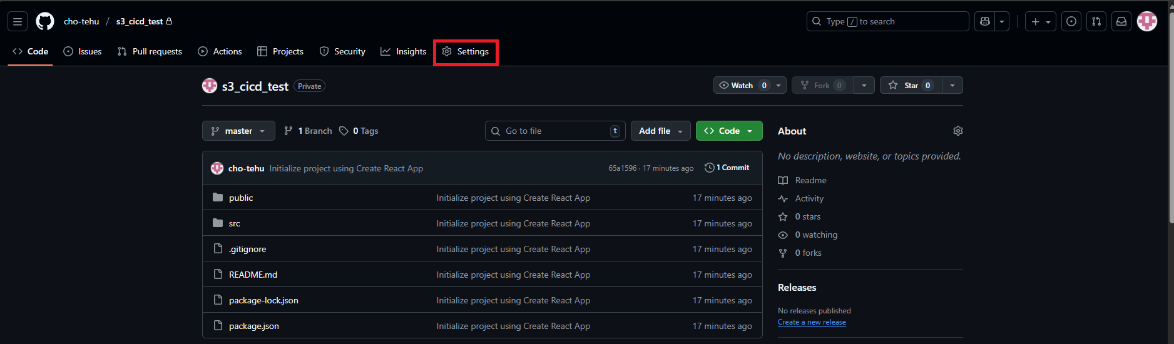1174x344 pixels.
Task: Expand the Copilot dropdown arrow
Action: click(x=1002, y=21)
